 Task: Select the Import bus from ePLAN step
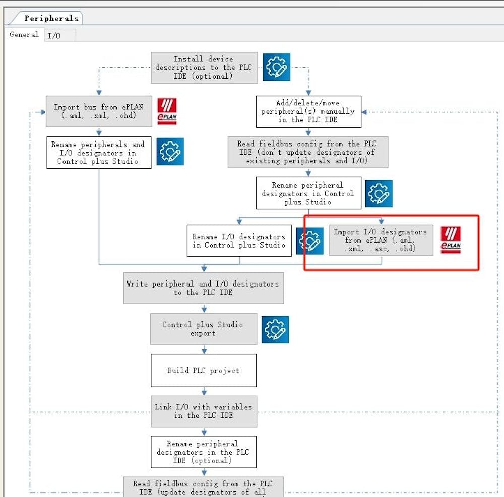tap(99, 111)
